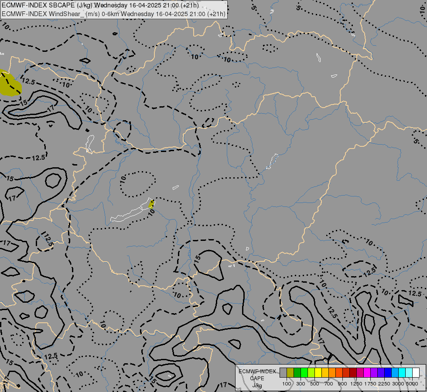
Task: Click the olive CAPE patch beside the long lake
Action: 152,204
